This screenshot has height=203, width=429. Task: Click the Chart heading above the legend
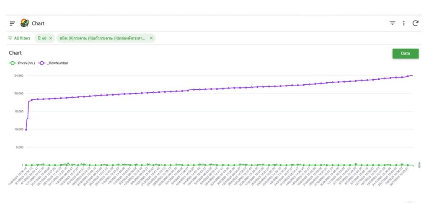pos(15,53)
